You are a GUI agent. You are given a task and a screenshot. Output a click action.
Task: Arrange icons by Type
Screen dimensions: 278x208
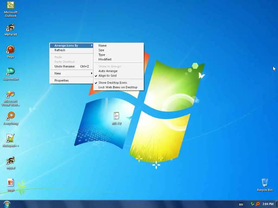click(119, 55)
